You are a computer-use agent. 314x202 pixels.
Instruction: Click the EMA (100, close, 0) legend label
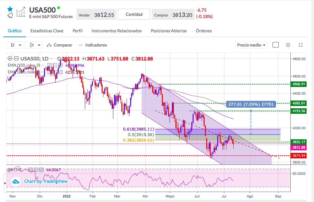24,65
